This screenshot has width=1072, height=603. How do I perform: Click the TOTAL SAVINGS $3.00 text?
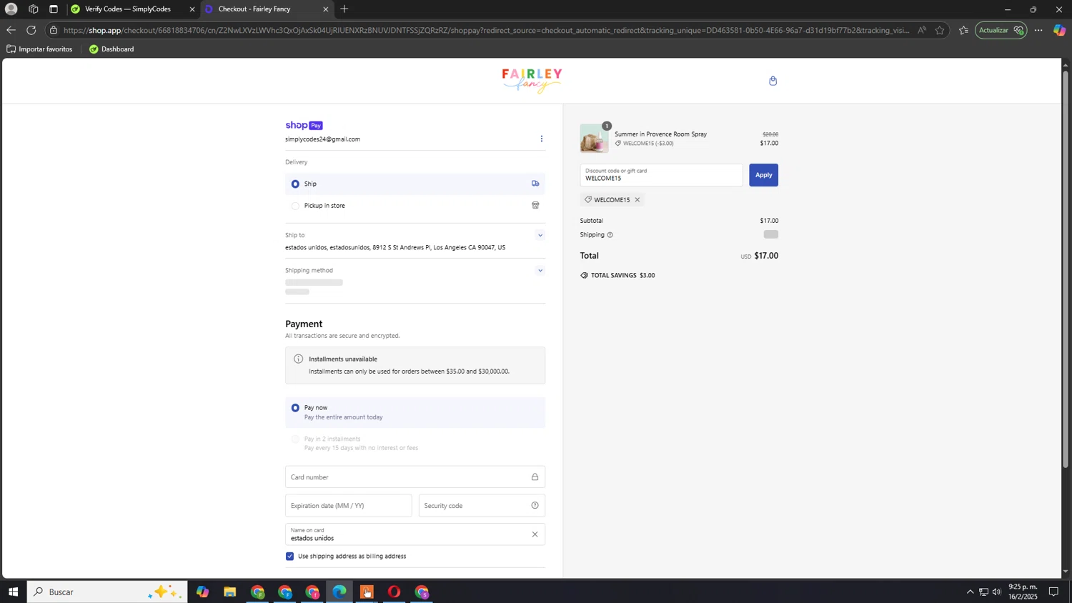[x=622, y=276]
